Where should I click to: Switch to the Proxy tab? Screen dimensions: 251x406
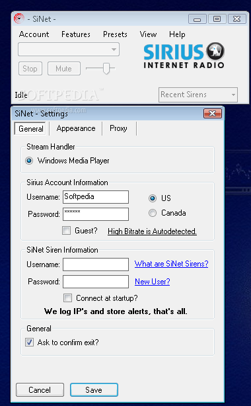tap(118, 128)
